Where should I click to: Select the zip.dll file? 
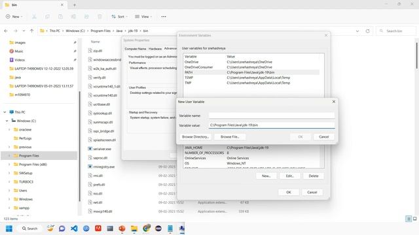click(x=98, y=51)
